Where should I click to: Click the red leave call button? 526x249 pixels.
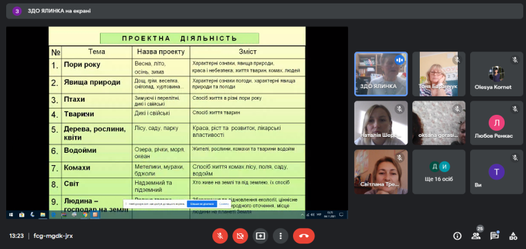303,236
